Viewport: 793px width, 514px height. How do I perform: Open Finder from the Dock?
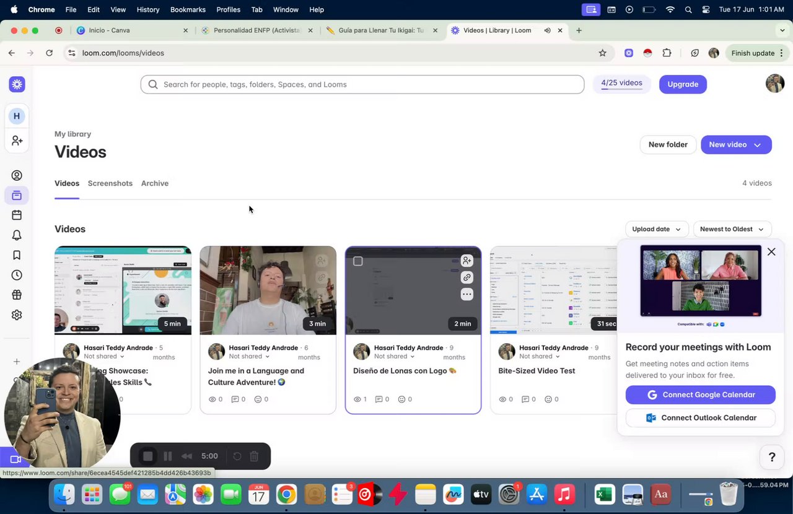tap(64, 494)
